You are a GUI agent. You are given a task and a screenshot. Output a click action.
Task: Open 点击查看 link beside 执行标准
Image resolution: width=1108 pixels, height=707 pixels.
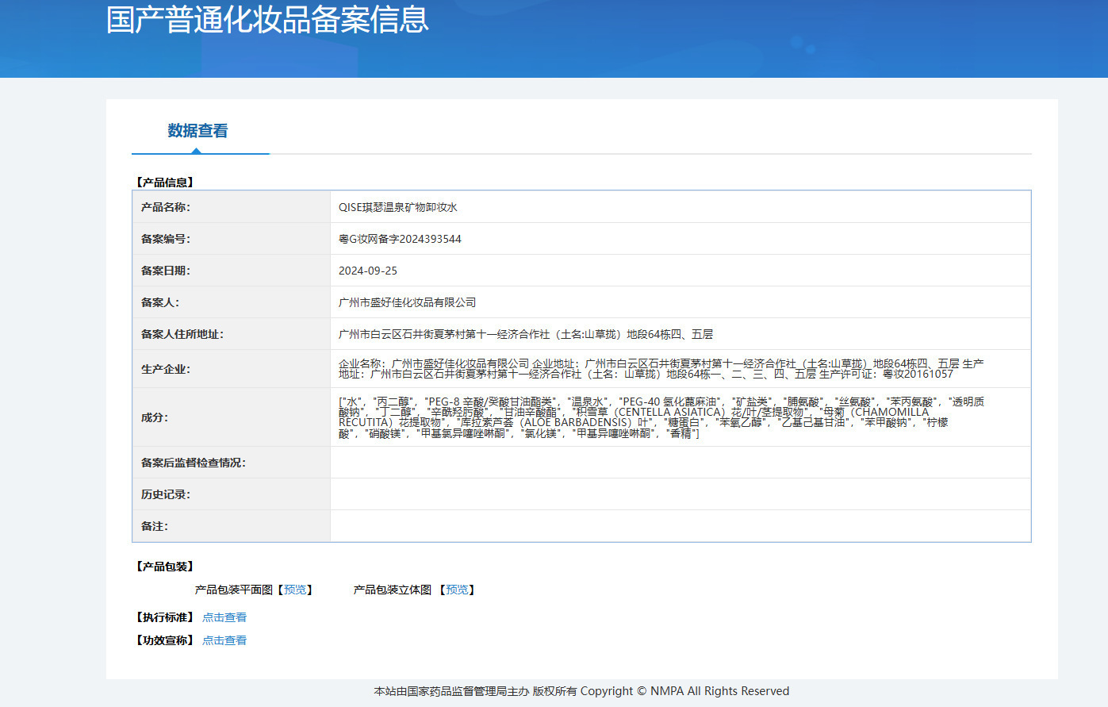coord(224,617)
